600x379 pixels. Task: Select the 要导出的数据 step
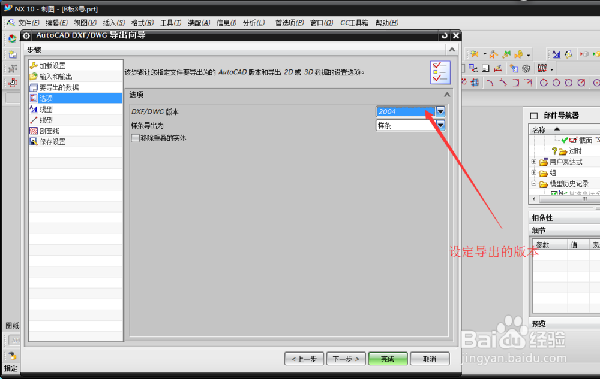pyautogui.click(x=76, y=87)
